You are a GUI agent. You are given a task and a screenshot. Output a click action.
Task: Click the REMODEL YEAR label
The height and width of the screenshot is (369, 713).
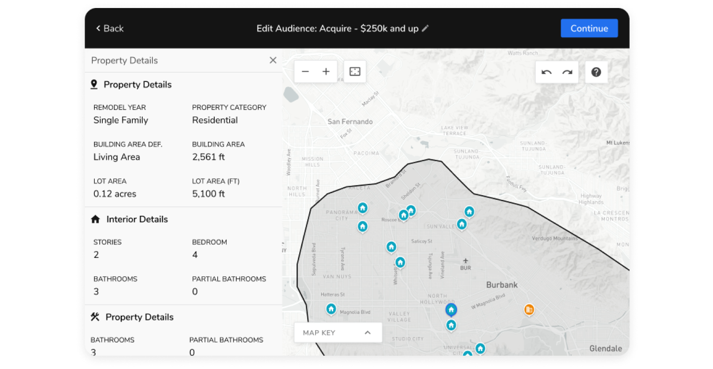[x=120, y=107]
